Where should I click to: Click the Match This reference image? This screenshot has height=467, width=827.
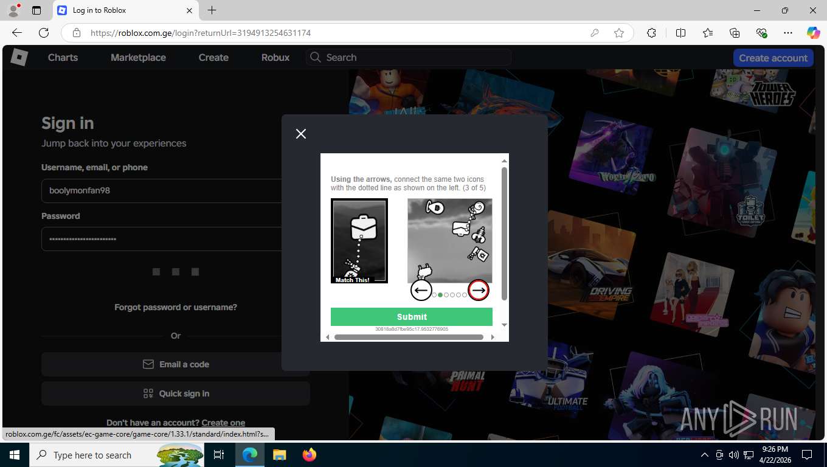coord(359,241)
